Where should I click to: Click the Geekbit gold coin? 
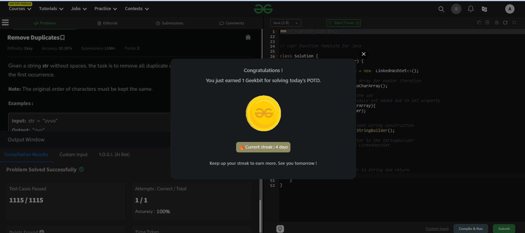click(x=263, y=113)
